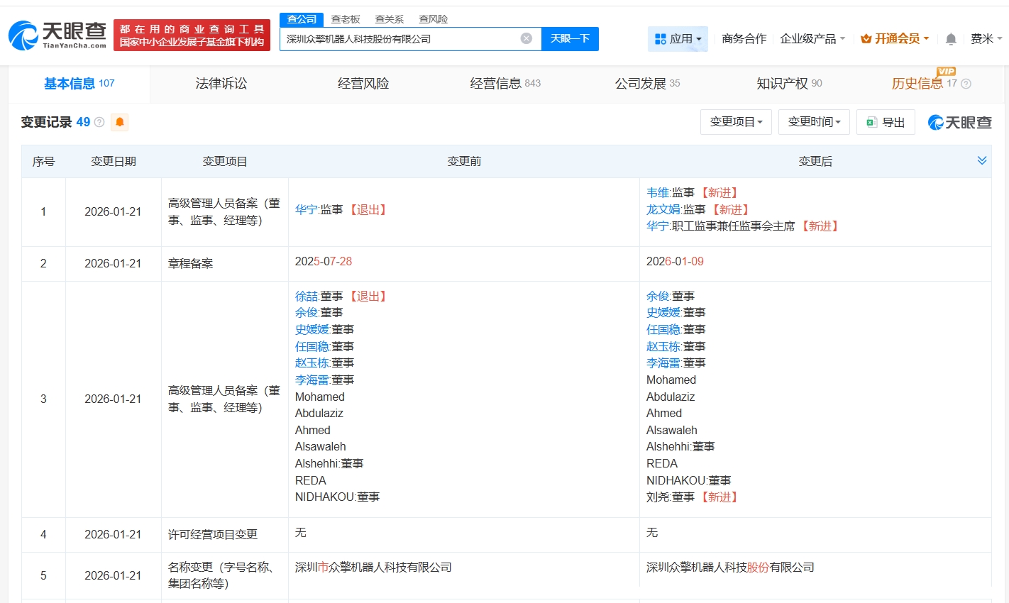Expand 企业级产品 menu
Image resolution: width=1009 pixels, height=603 pixels.
812,39
